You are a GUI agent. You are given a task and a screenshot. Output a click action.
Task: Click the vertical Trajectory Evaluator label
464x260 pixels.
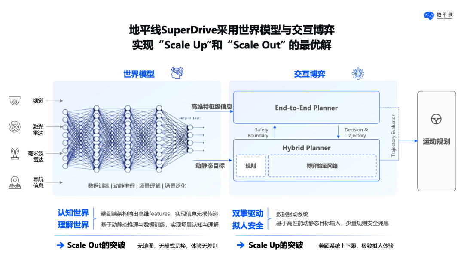pyautogui.click(x=393, y=135)
